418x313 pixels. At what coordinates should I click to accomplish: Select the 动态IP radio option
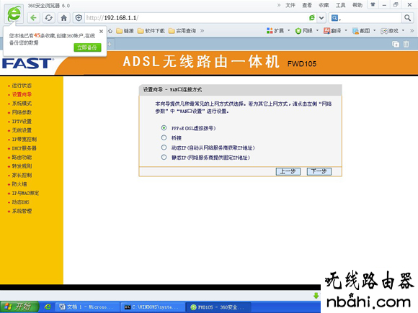[164, 148]
